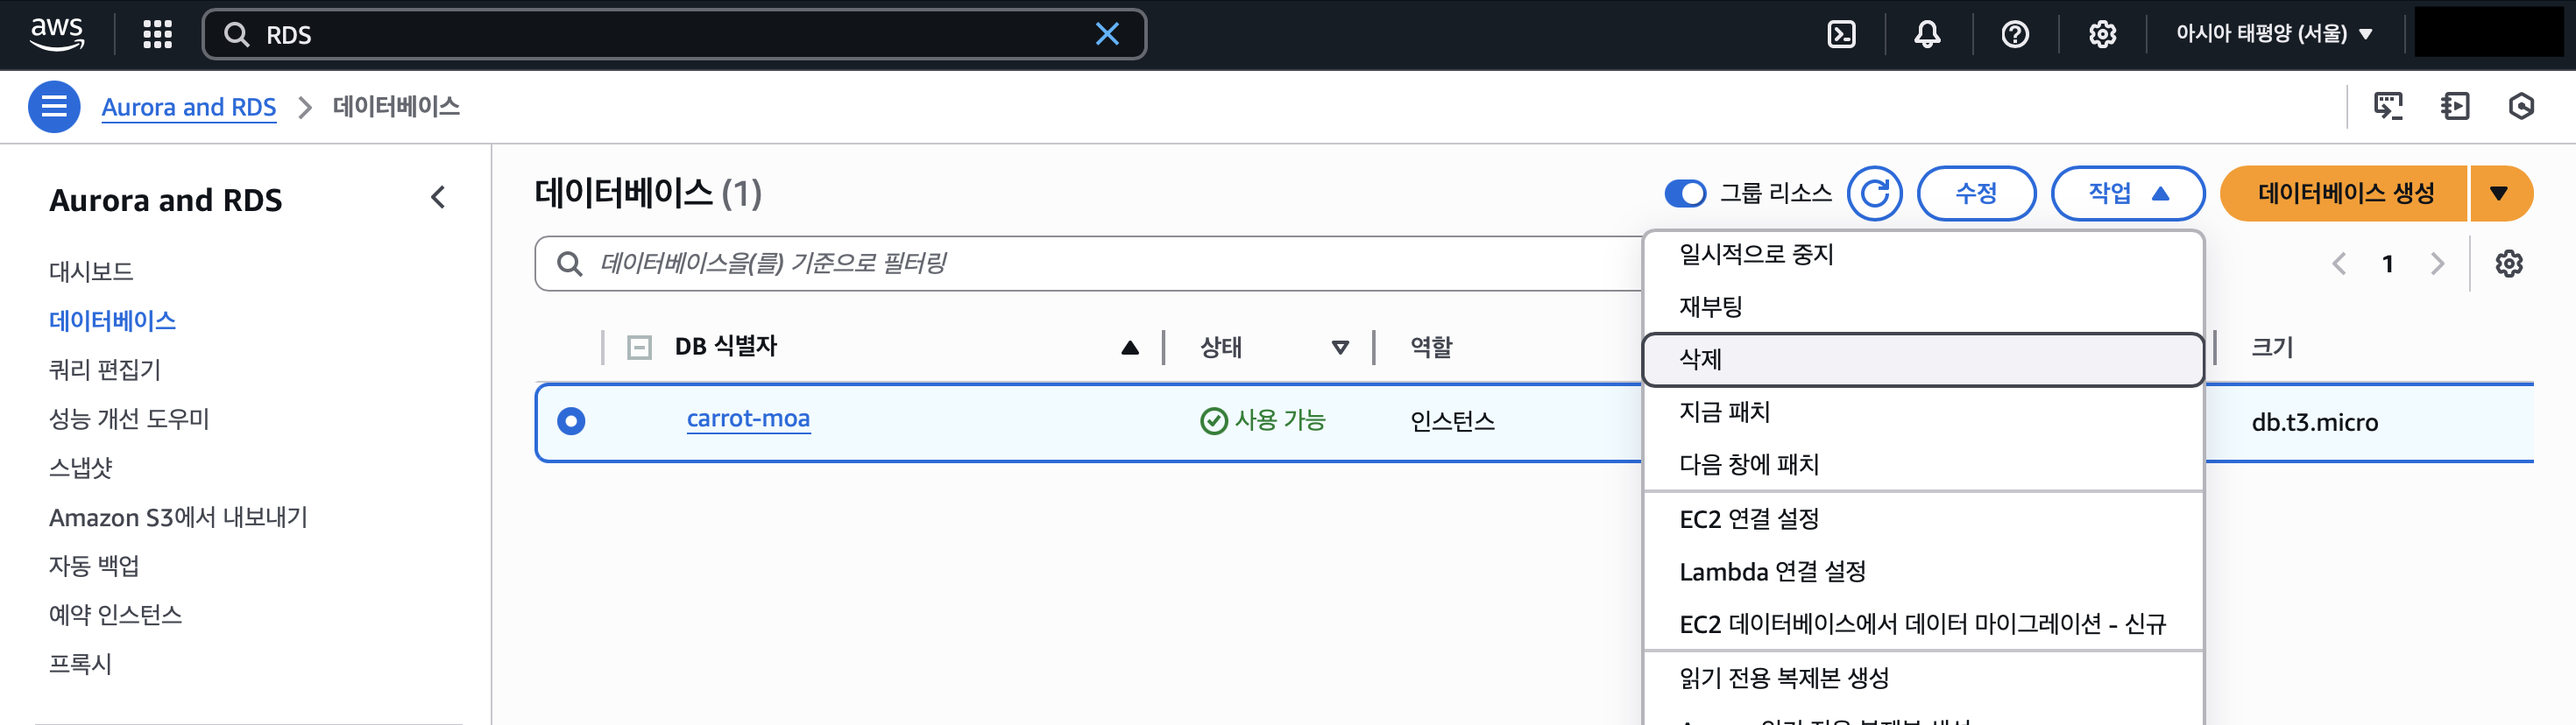Open Amazon S3에서 내보내기 in sidebar

tap(178, 516)
